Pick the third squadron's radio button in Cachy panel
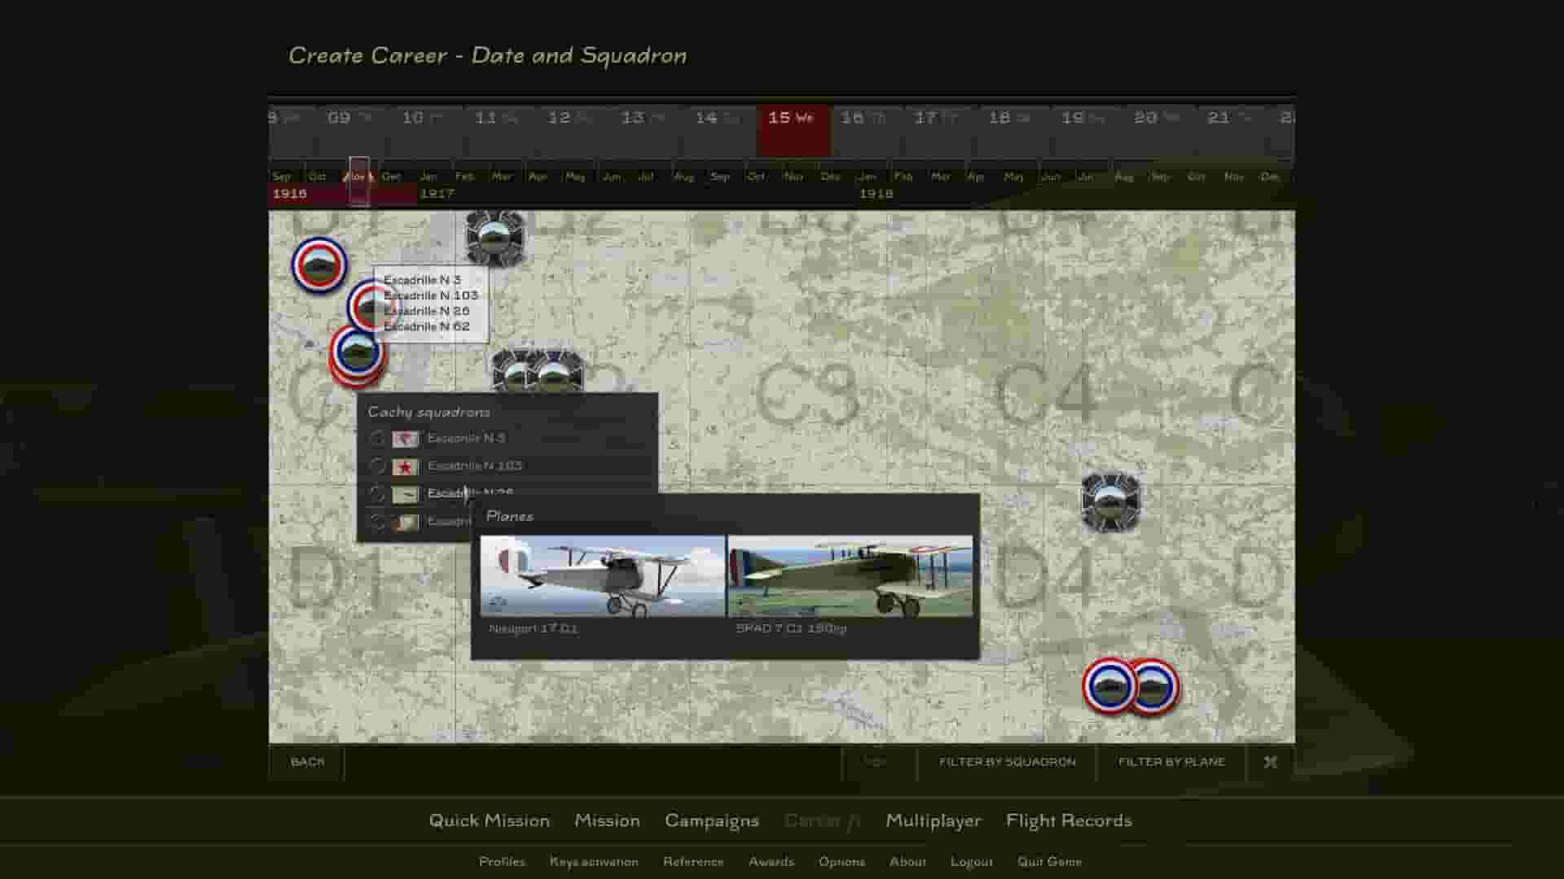The width and height of the screenshot is (1564, 879). tap(376, 493)
